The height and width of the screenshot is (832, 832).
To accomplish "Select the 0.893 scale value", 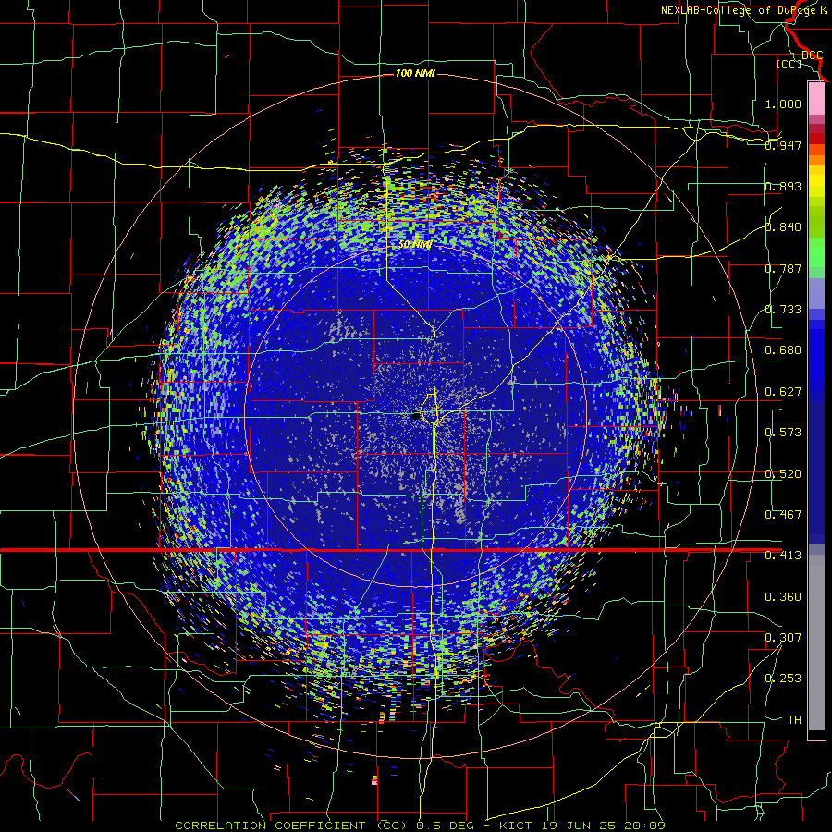I will point(783,186).
